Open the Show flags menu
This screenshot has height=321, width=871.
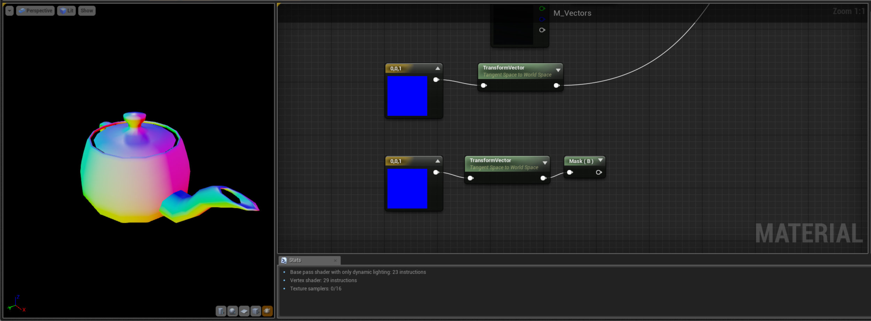[87, 11]
